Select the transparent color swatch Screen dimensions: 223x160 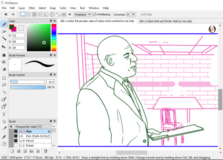tap(21, 28)
